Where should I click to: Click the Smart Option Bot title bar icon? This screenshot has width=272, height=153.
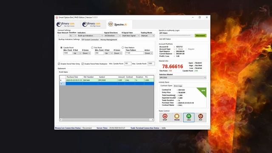(57, 17)
